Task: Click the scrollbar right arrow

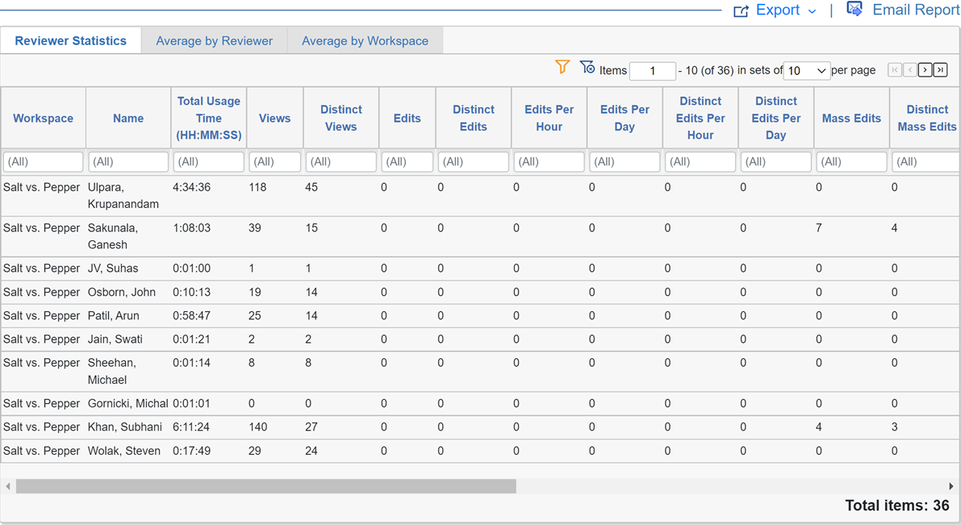Action: (x=951, y=486)
